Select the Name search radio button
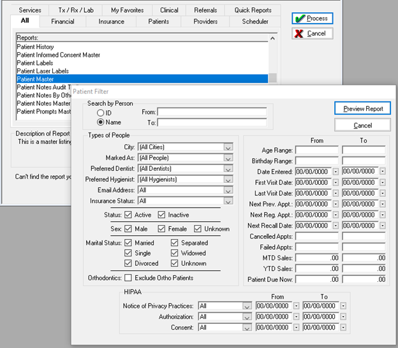 101,122
